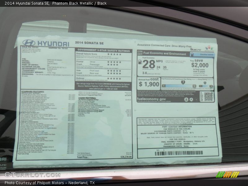Click the fuel pump icon beside 28 MPG

coord(140,62)
